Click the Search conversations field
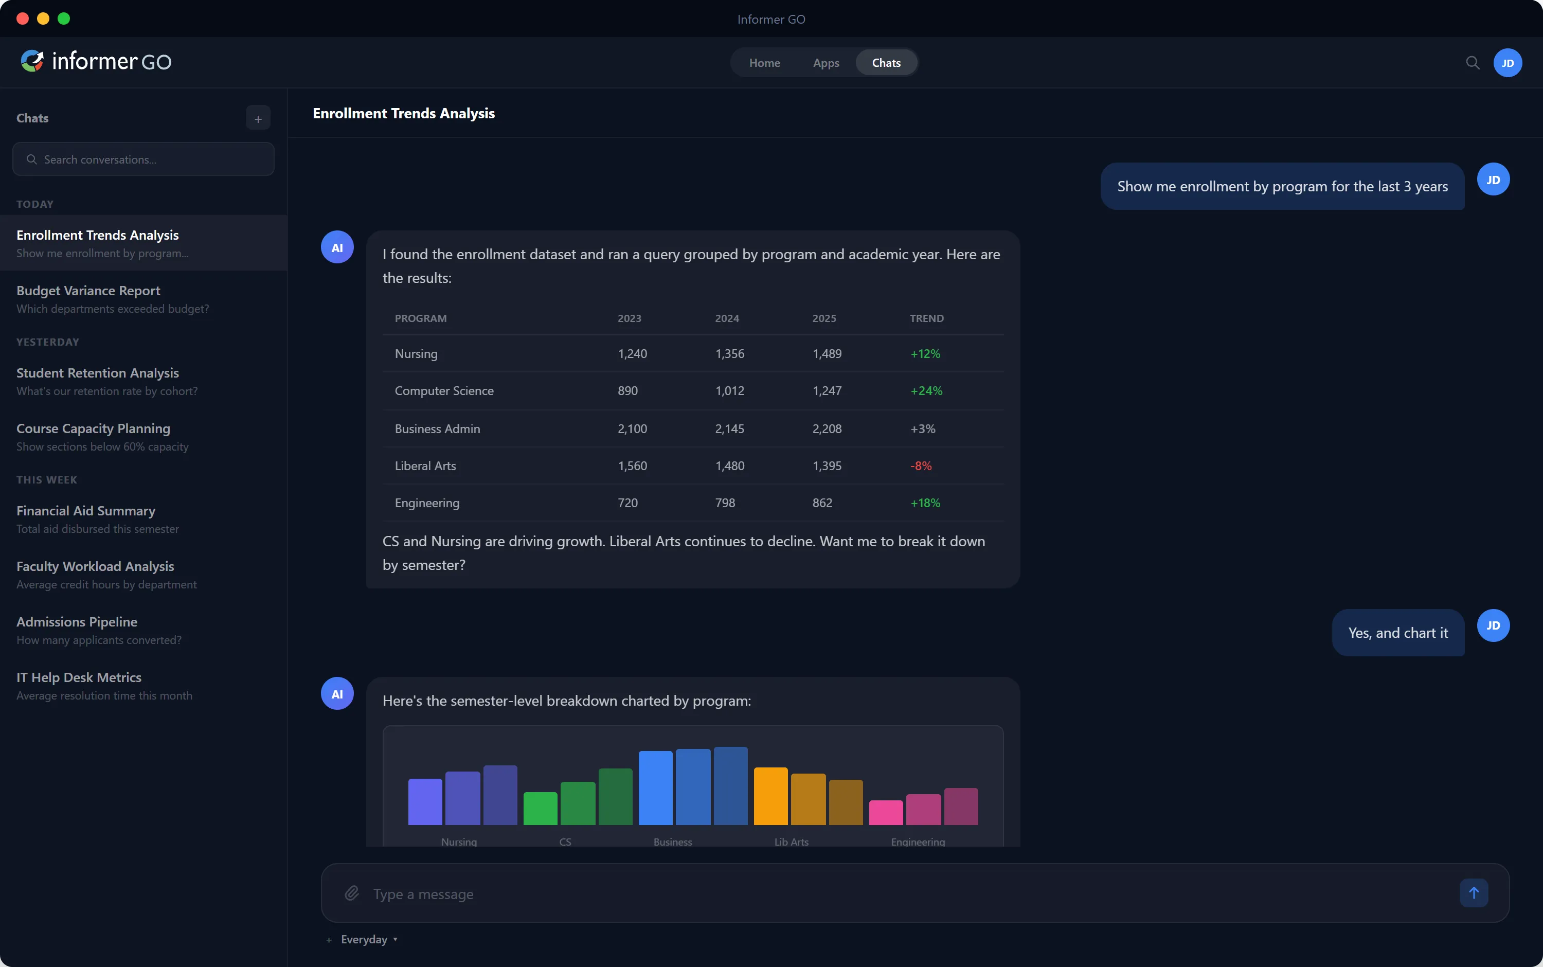 tap(143, 158)
